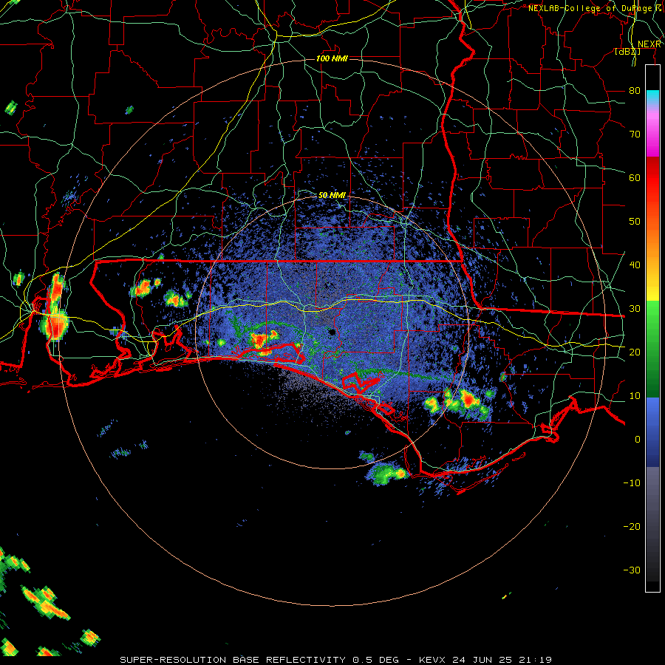Click the 60 value on the color scale
Viewport: 665px width, 665px height.
[x=635, y=177]
